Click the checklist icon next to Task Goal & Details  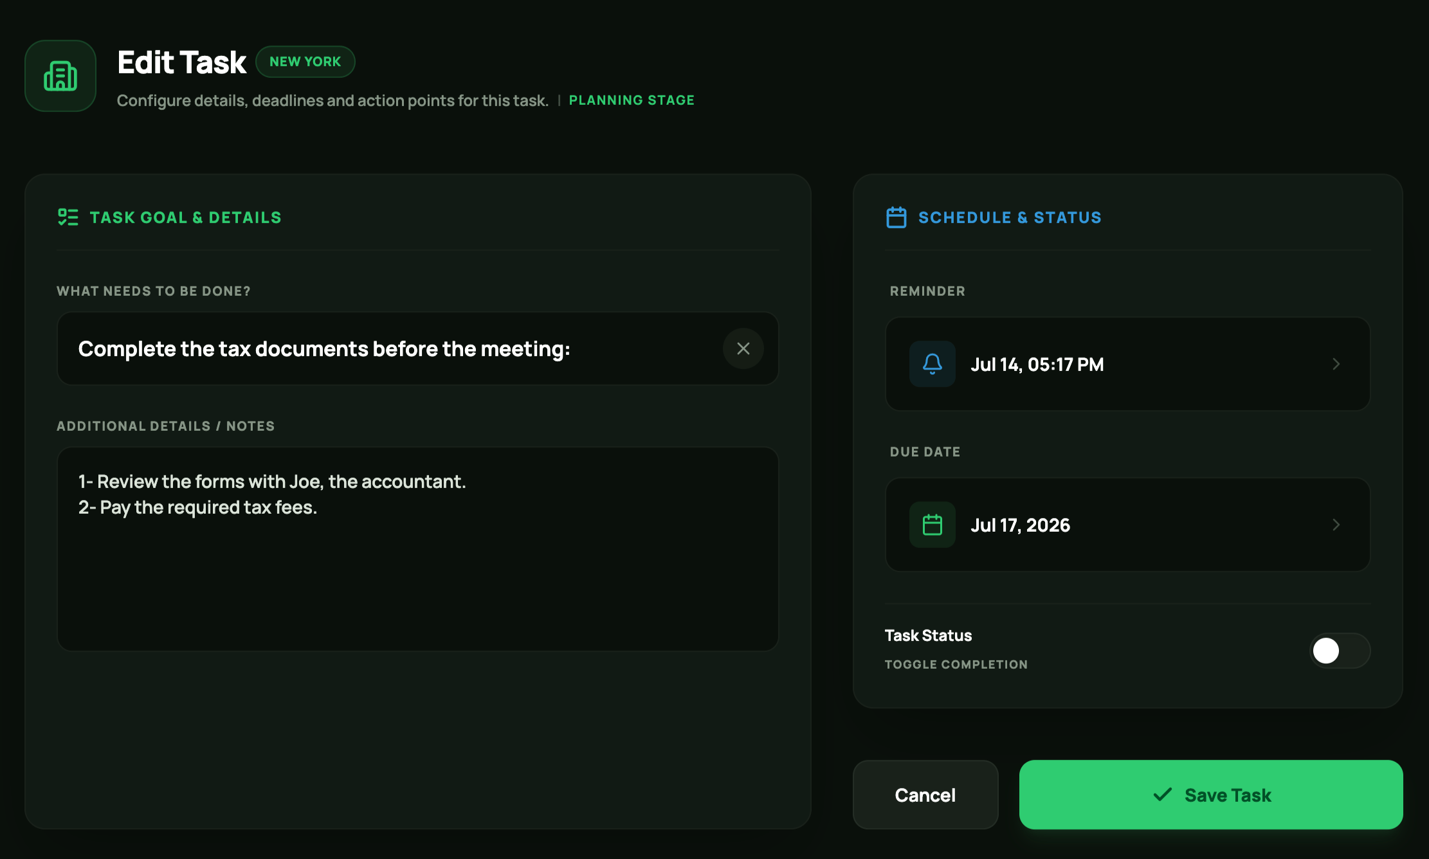[68, 217]
